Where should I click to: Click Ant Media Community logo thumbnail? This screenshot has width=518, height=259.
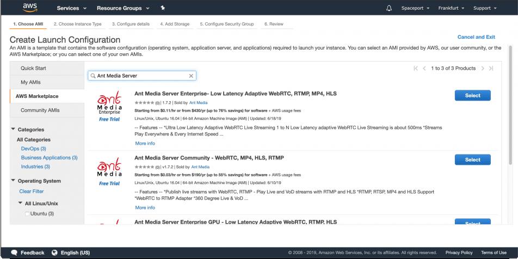pos(109,171)
